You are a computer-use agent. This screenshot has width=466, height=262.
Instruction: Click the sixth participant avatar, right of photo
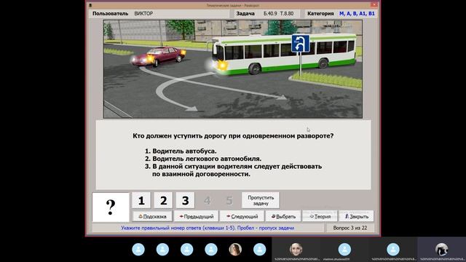click(x=259, y=249)
